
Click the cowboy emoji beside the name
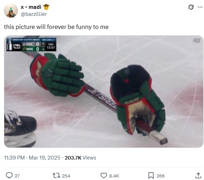pos(46,7)
